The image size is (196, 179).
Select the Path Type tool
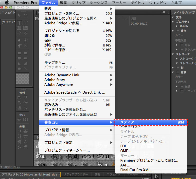coord(19,33)
